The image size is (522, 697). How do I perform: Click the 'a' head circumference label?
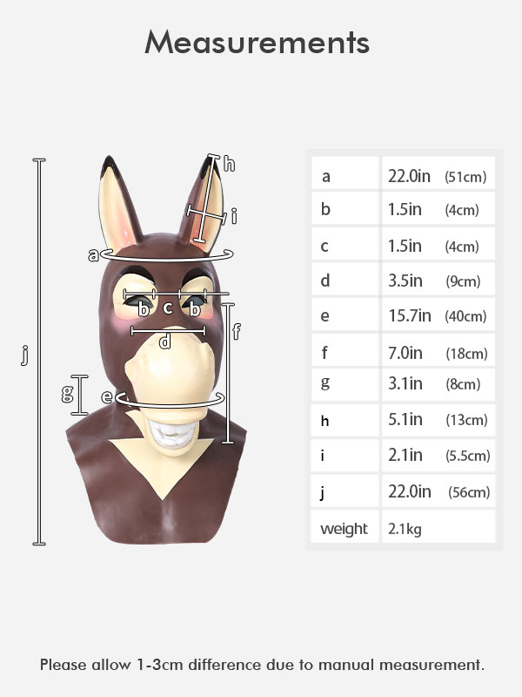pyautogui.click(x=93, y=255)
